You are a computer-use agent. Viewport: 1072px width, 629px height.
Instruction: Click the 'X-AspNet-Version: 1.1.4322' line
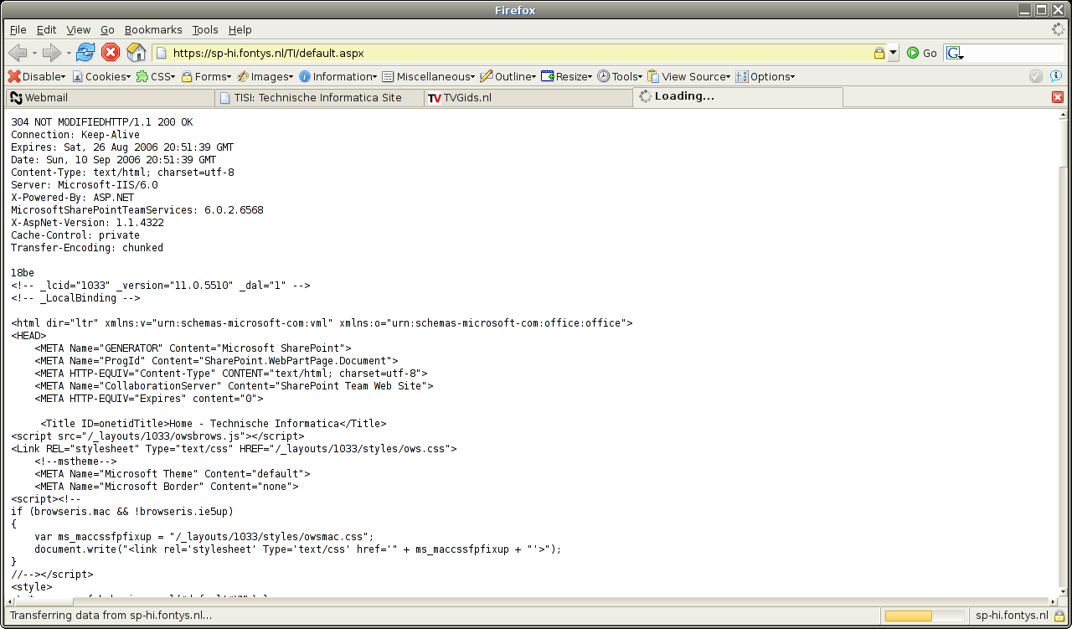coord(87,223)
